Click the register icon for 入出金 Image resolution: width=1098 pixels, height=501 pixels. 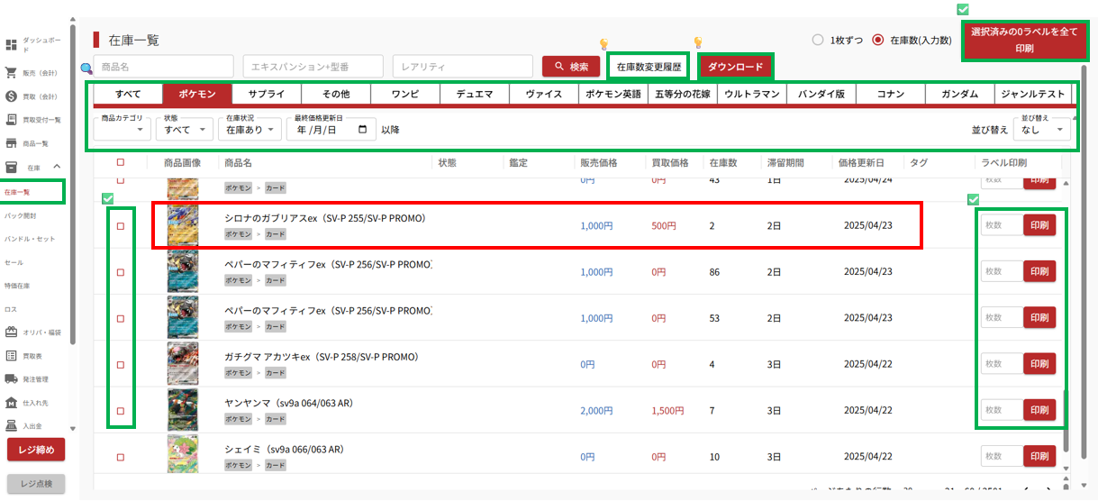(x=11, y=426)
